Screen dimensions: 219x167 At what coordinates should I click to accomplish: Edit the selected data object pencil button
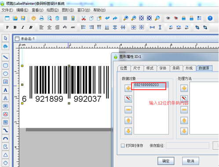[128, 99]
